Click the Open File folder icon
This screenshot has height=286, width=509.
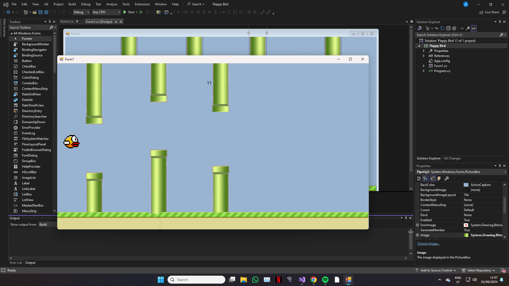click(x=34, y=12)
